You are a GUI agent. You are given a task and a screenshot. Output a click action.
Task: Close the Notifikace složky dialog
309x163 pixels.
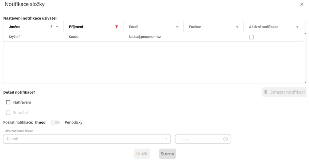point(302,5)
